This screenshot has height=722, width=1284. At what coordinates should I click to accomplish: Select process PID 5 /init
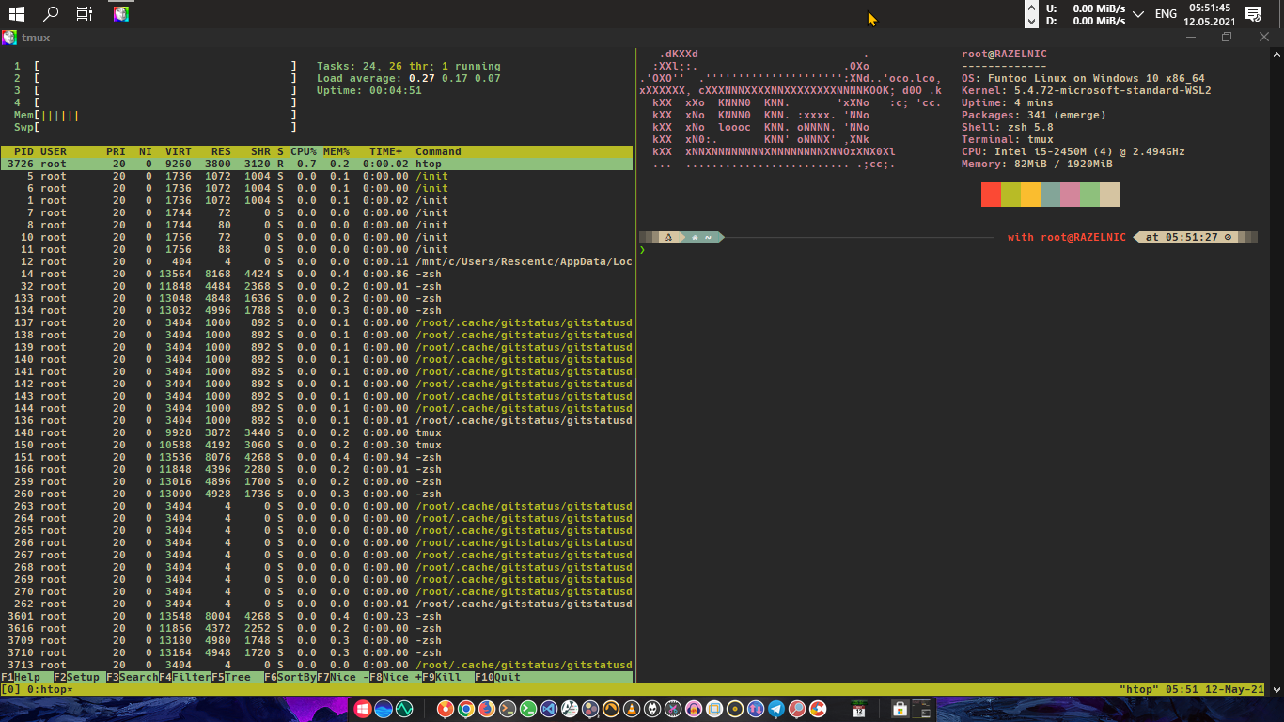point(317,176)
